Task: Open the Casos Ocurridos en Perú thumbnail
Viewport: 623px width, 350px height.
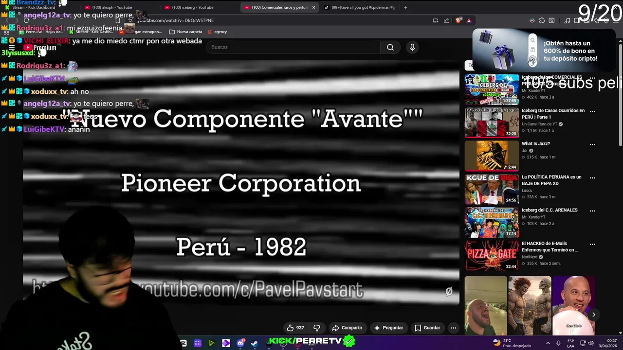Action: pos(492,122)
